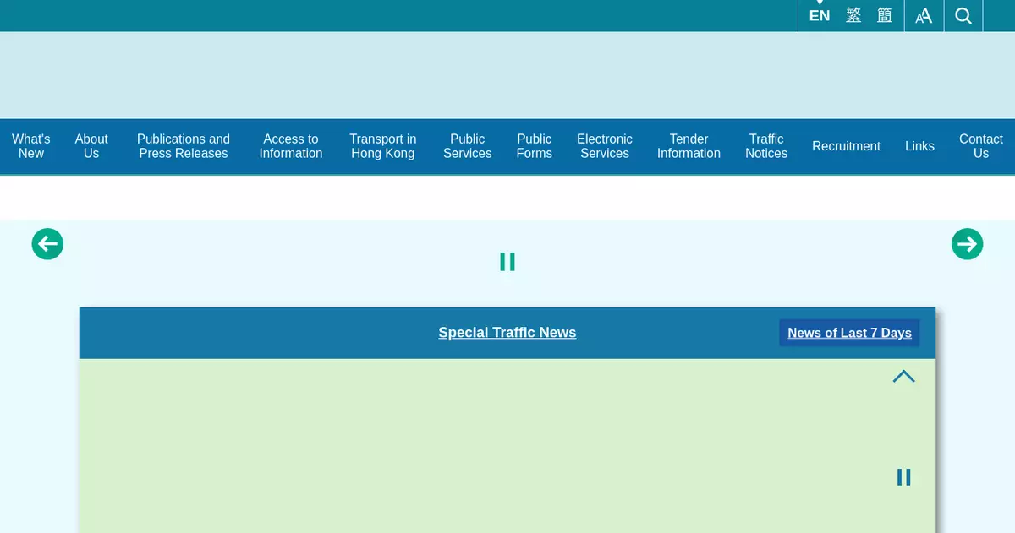
Task: Open the search magnifier icon
Action: 963,15
